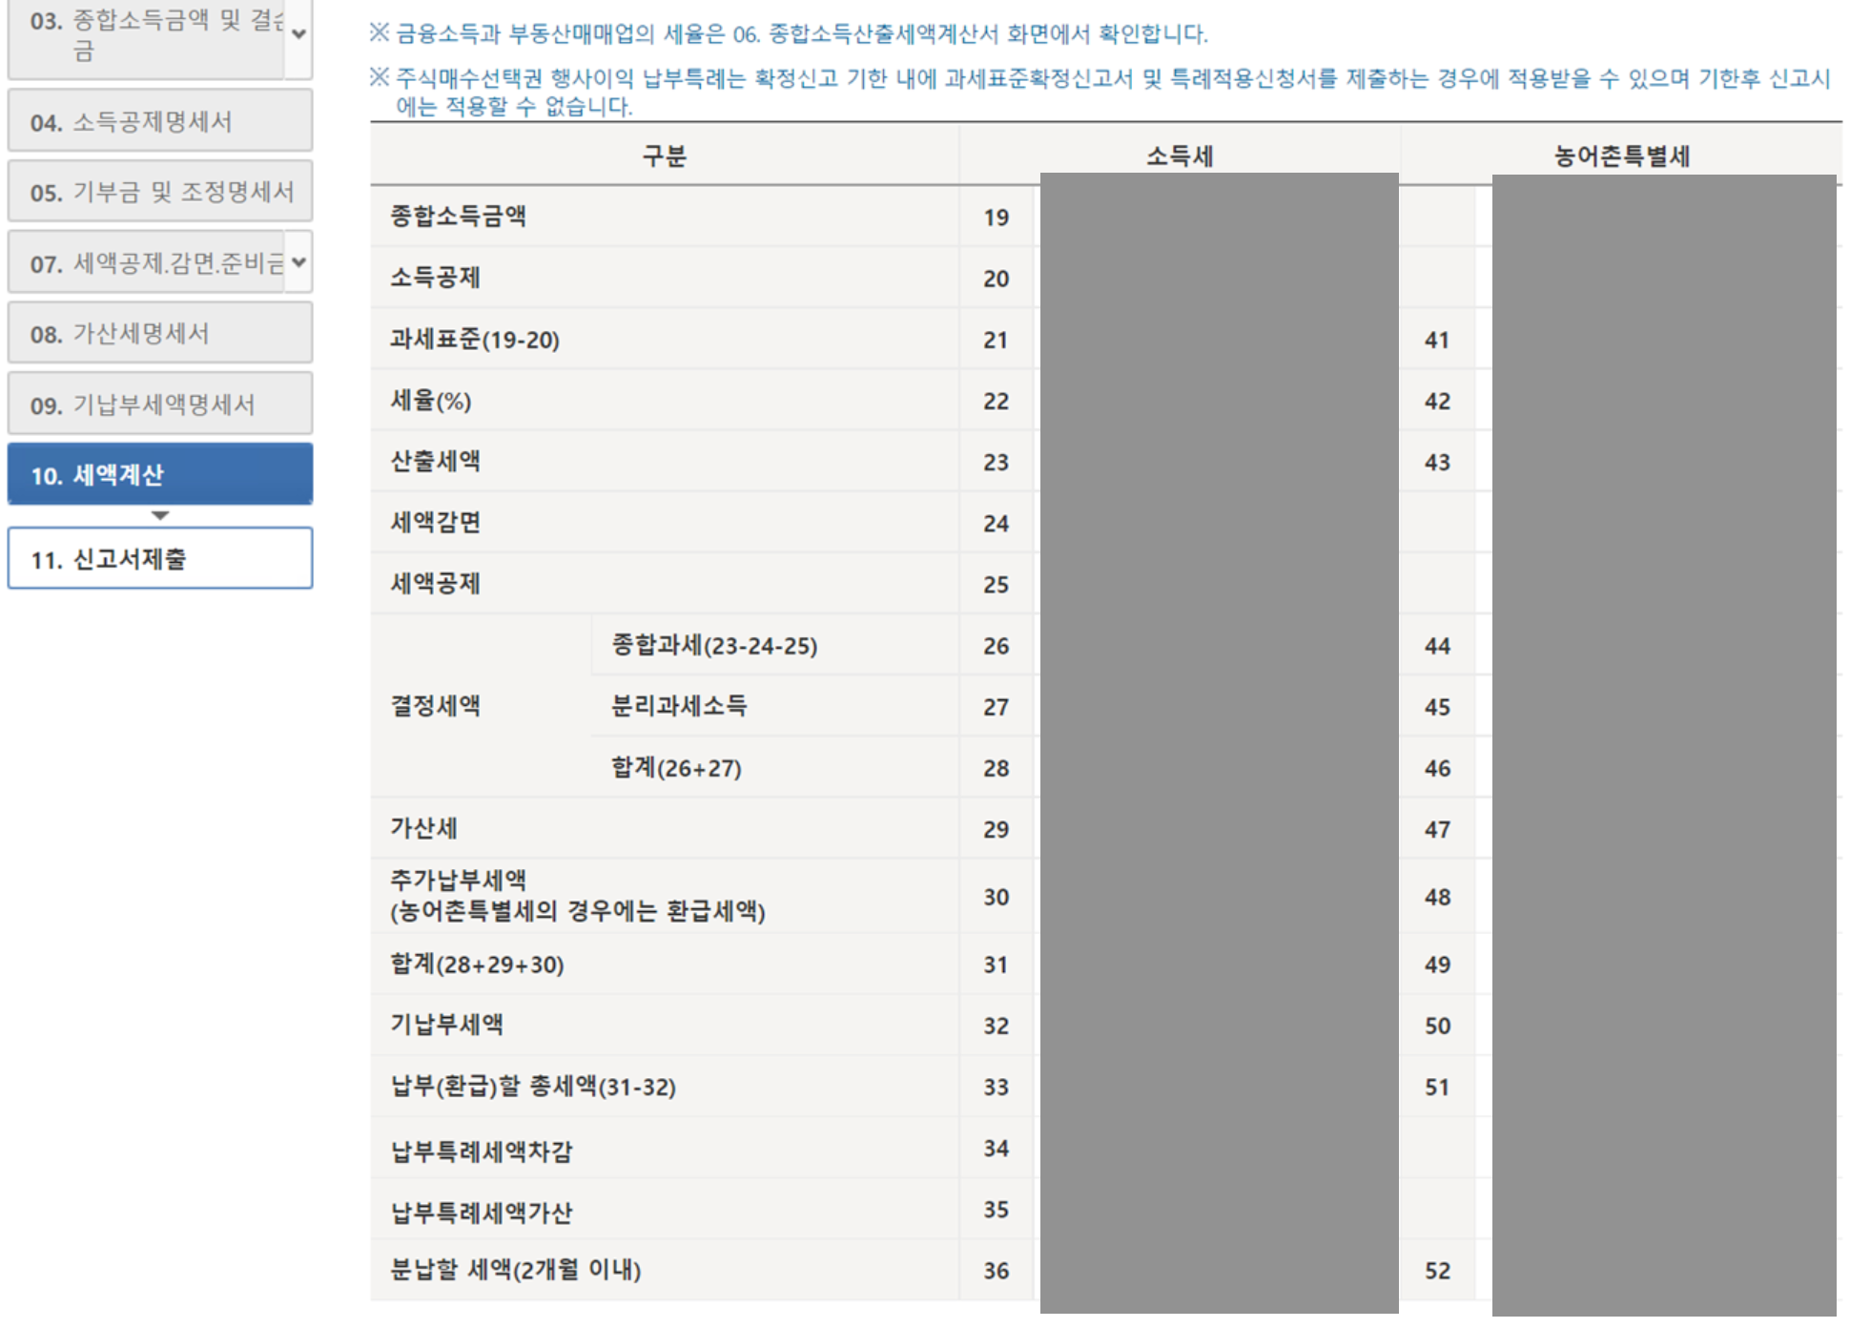This screenshot has width=1850, height=1328.
Task: Click the 과세표준(19-20) row label
Action: tap(474, 340)
